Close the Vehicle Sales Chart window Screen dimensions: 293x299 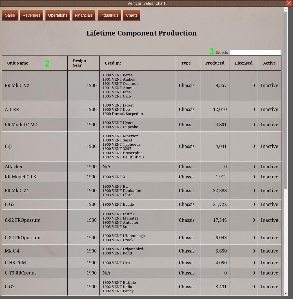pos(289,3)
